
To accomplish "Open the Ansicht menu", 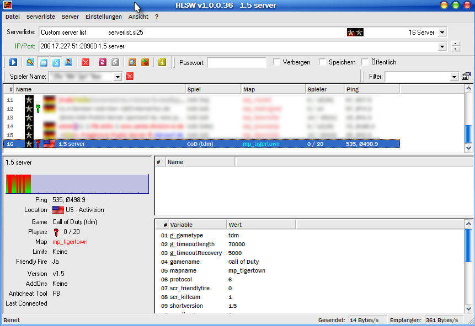I will pos(138,17).
